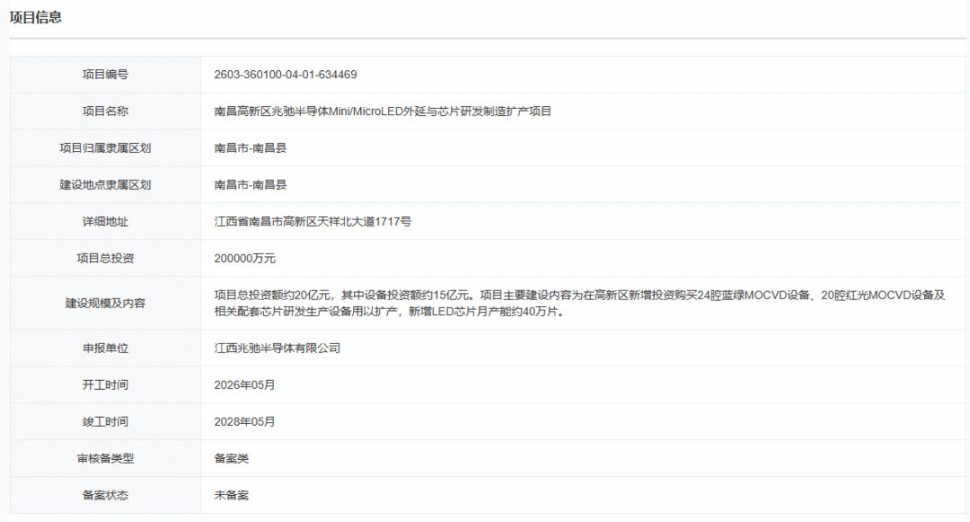Click 南昌市-南昌县 in the 建设地点隶属区划 row
970x522 pixels.
click(x=250, y=185)
